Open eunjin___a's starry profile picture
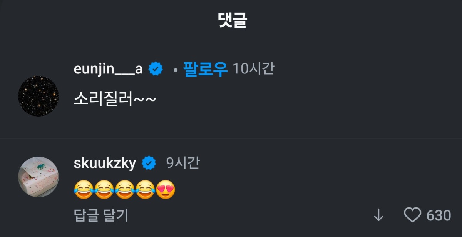 click(38, 96)
